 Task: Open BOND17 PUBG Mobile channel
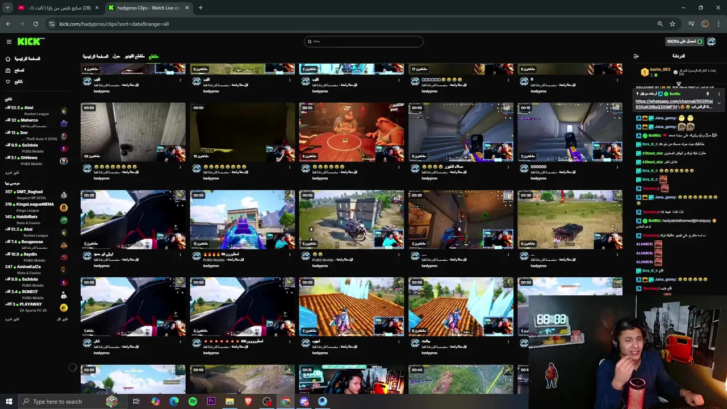(35, 294)
